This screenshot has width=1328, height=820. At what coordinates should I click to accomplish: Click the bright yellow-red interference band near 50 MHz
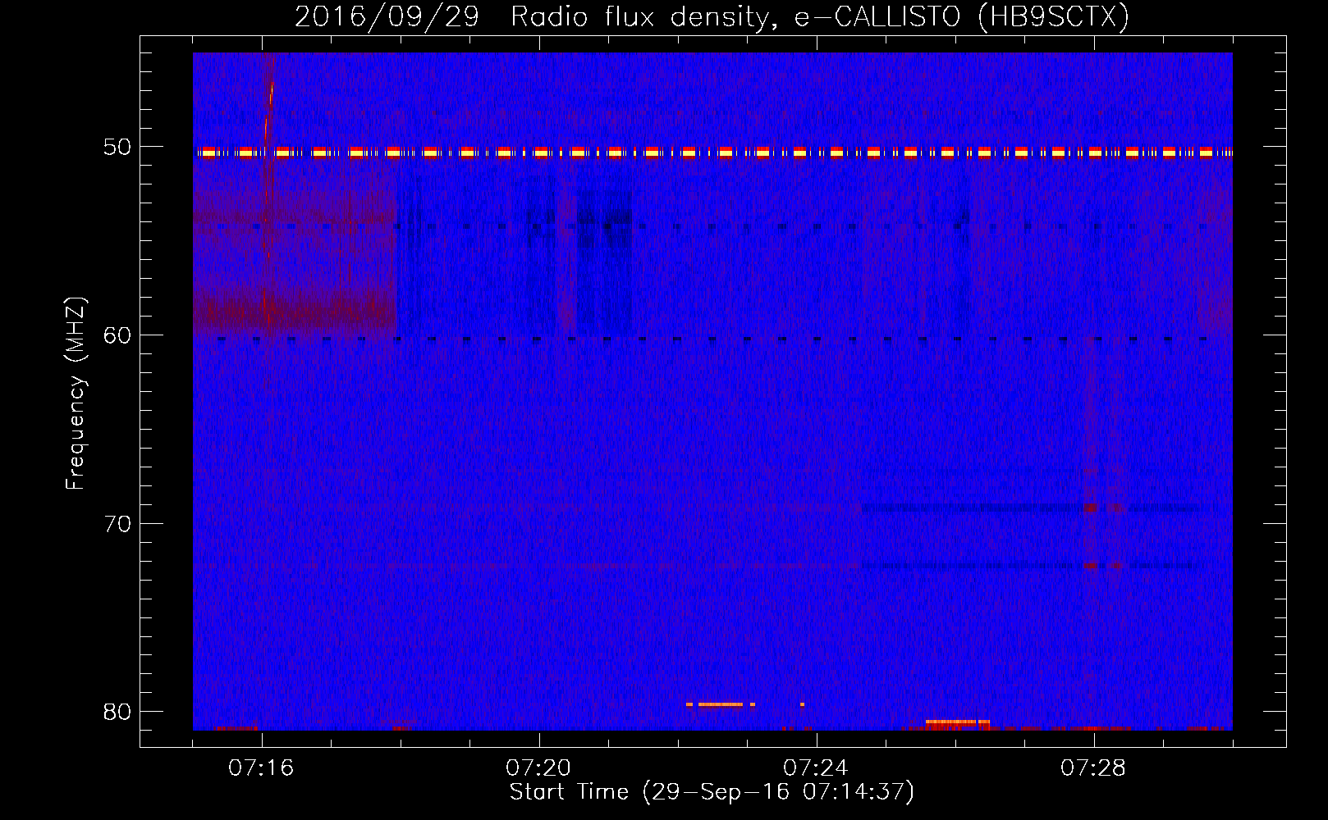[712, 153]
